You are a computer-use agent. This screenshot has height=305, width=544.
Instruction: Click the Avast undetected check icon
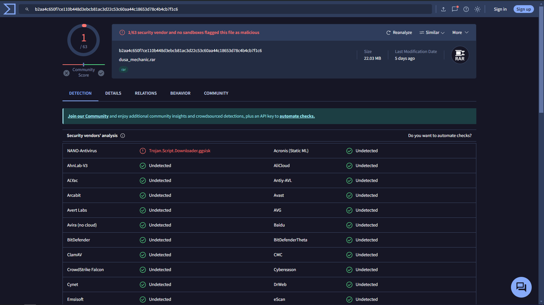point(349,195)
